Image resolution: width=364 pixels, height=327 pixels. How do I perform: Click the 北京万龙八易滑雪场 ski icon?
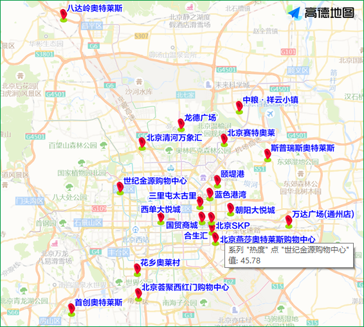[x=55, y=243]
